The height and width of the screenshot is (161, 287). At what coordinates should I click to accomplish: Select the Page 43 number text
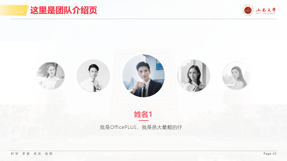(x=270, y=153)
